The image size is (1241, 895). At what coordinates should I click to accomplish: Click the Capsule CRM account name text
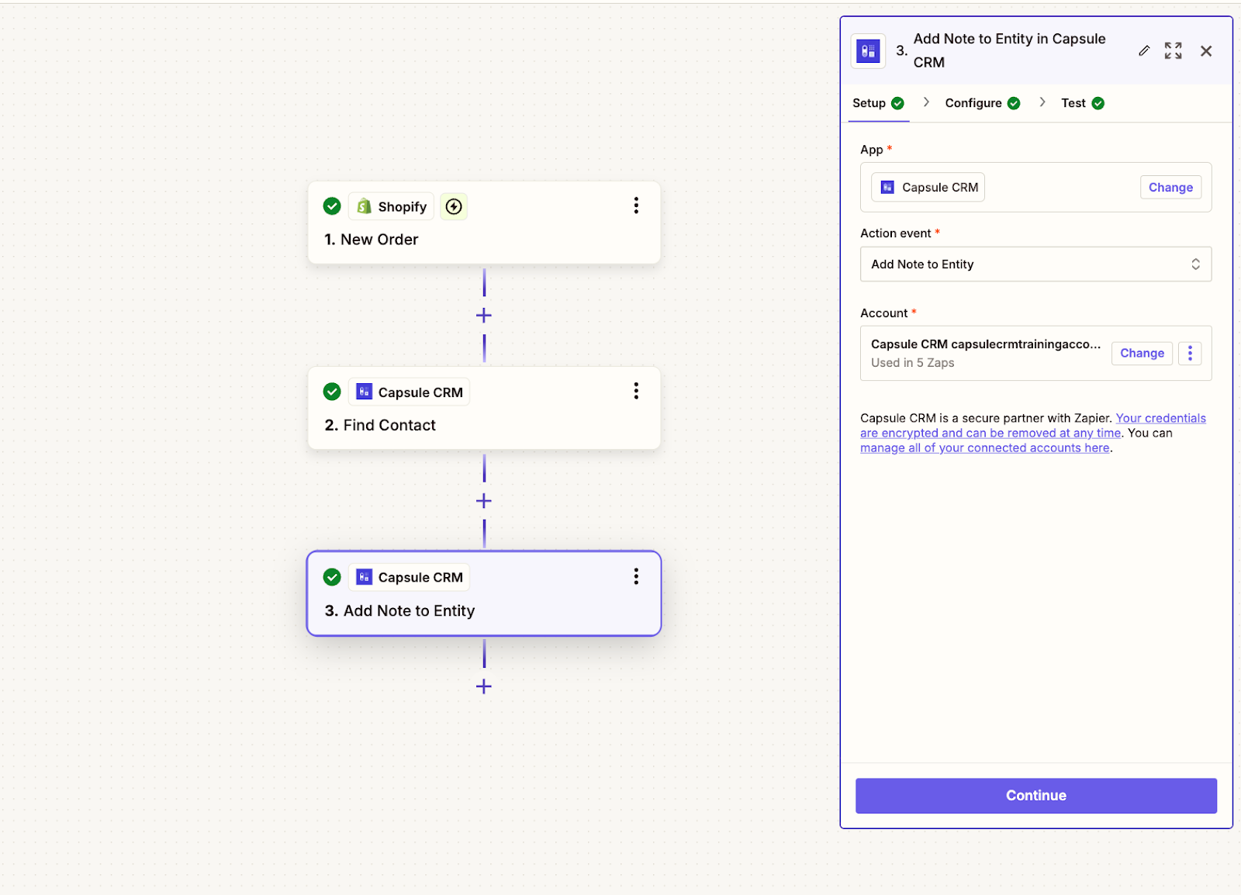coord(985,344)
